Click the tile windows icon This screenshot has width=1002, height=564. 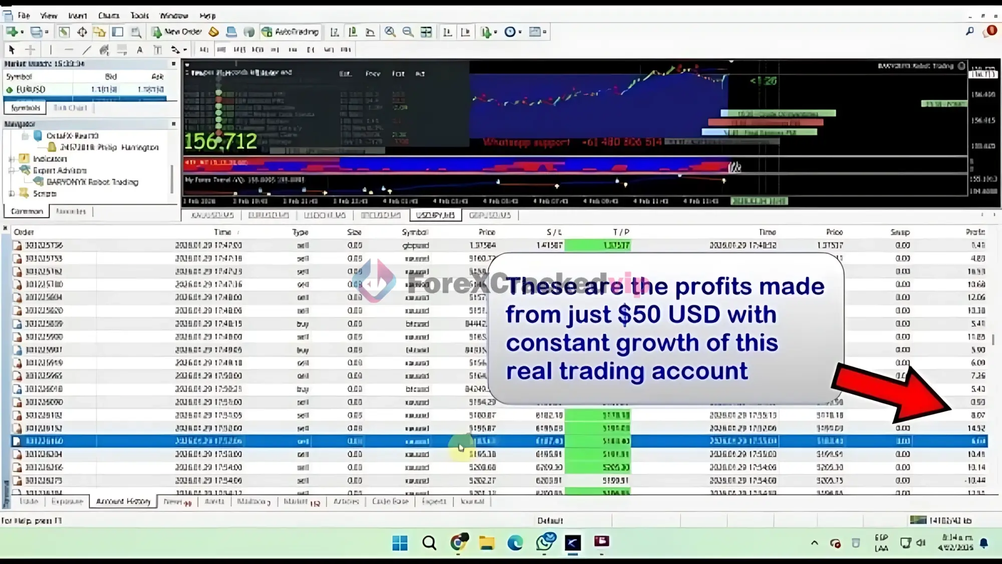(426, 32)
